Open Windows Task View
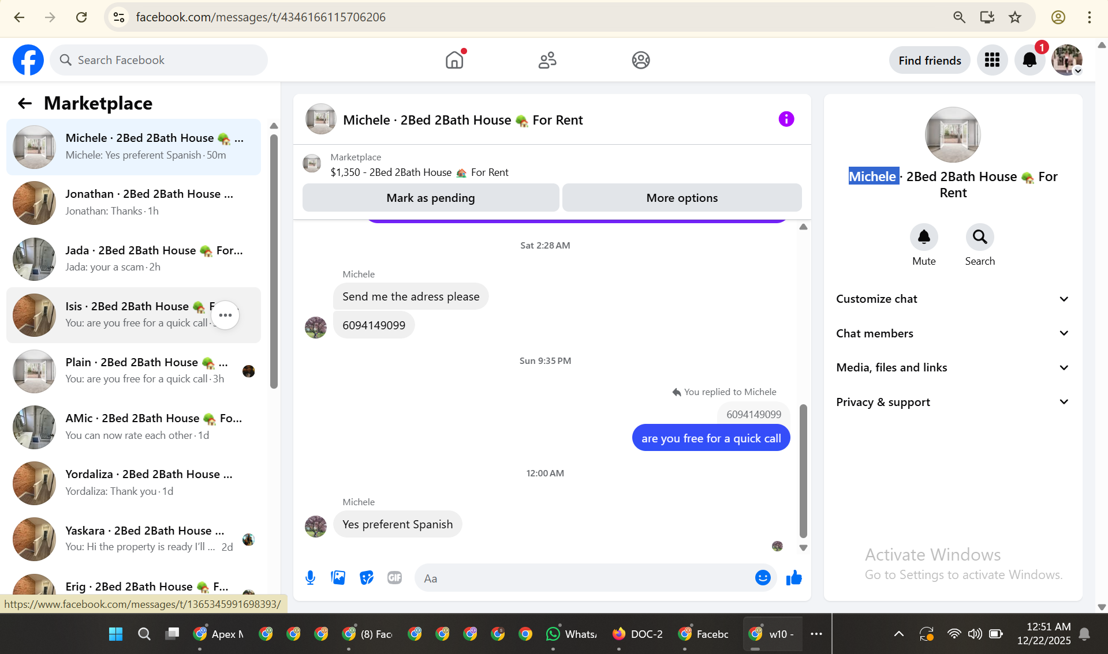The width and height of the screenshot is (1108, 654). coord(172,634)
